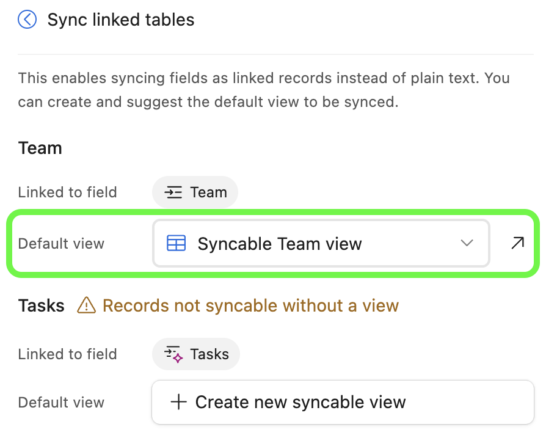
Task: Click the linked-field icon beside Team pill
Action: pos(173,192)
